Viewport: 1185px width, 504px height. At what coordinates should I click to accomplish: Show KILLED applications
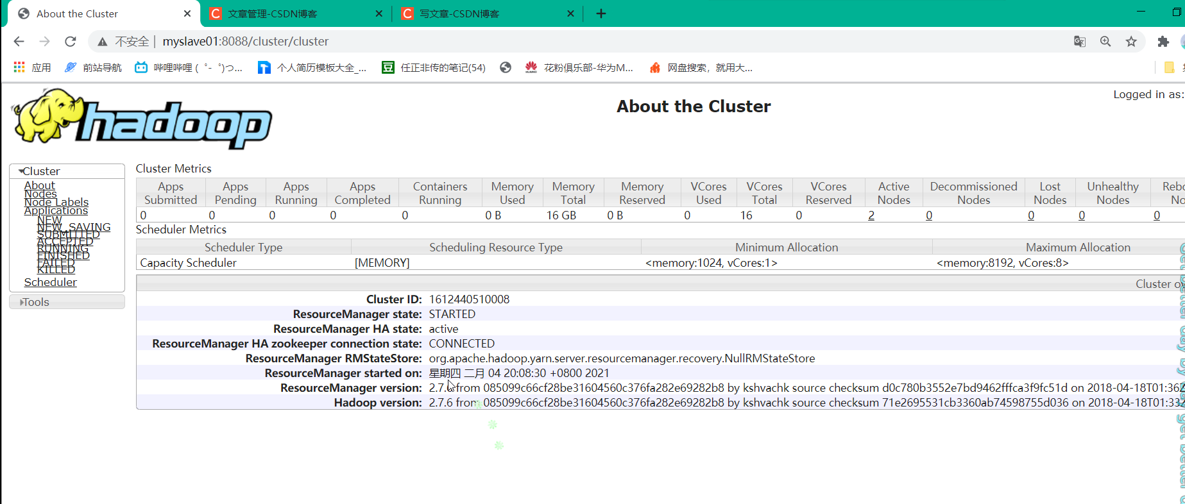coord(56,269)
